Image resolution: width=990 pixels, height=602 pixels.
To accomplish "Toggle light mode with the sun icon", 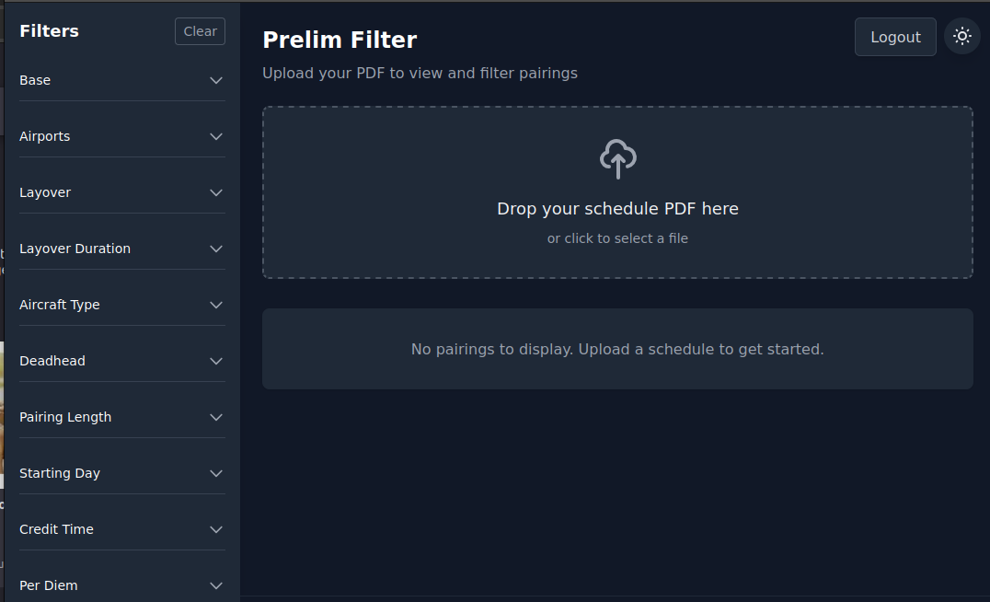I will [x=962, y=37].
